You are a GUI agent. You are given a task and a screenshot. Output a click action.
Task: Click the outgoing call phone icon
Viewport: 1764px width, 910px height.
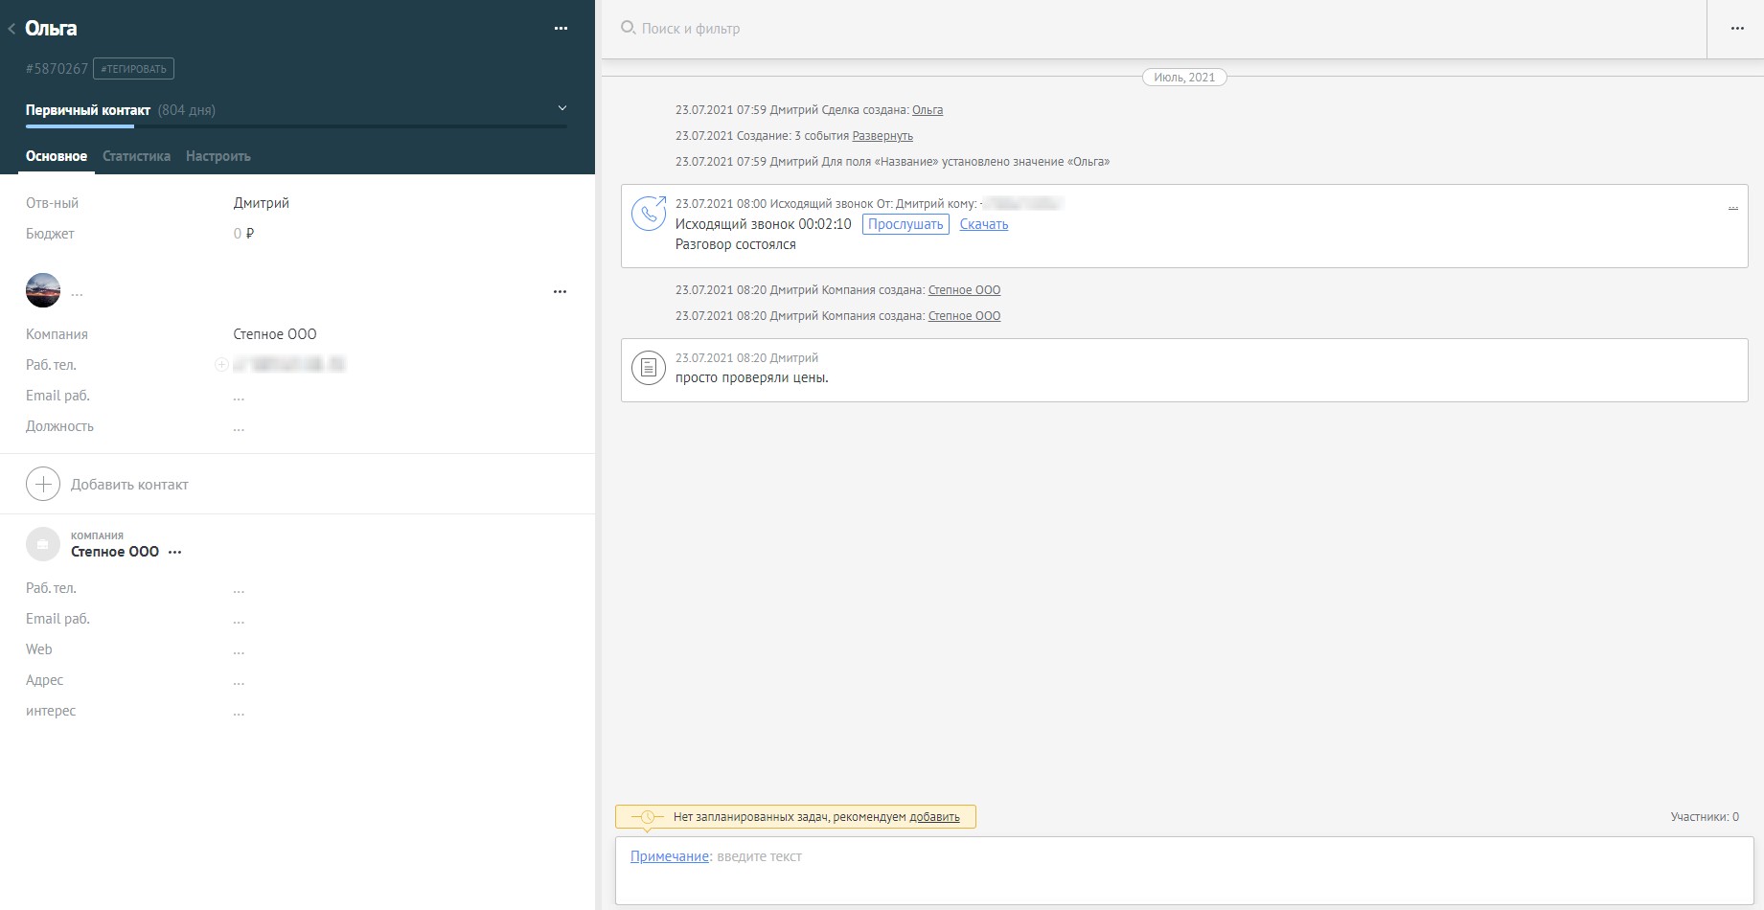tap(649, 214)
